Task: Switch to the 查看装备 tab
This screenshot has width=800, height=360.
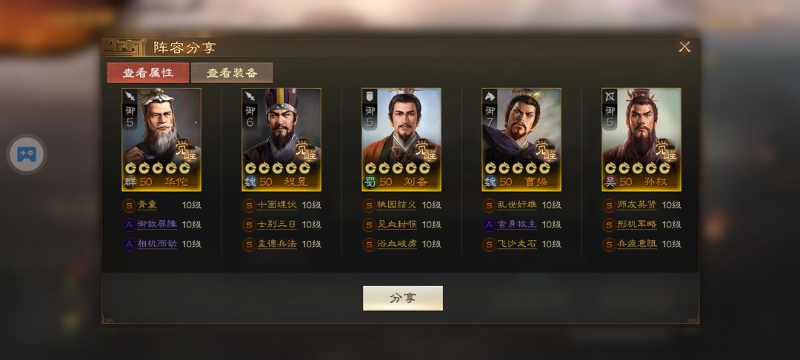Action: [232, 73]
